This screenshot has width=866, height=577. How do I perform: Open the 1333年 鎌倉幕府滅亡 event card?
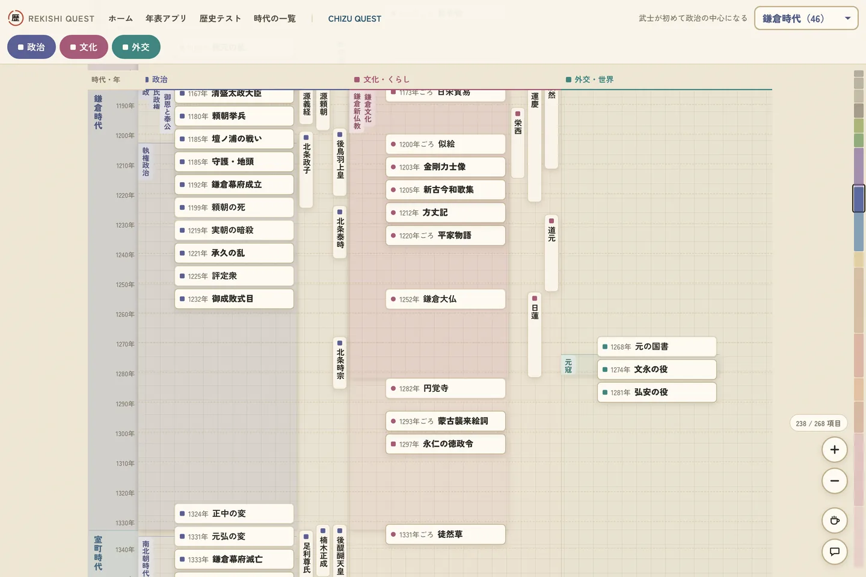234,559
